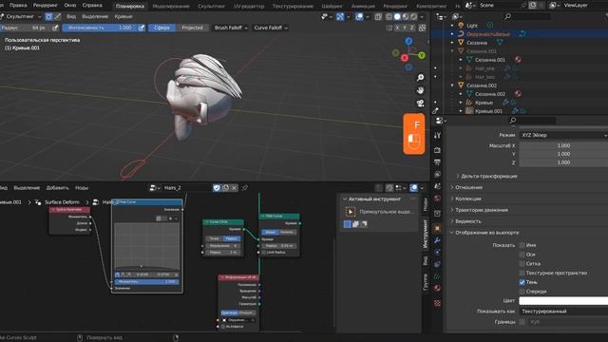Image resolution: width=608 pixels, height=342 pixels.
Task: Open the Скульптинг mode dropdown
Action: (21, 17)
